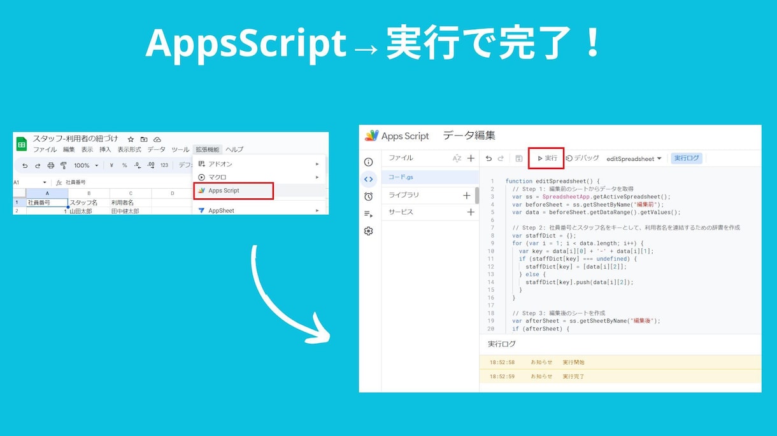The height and width of the screenshot is (436, 777).
Task: Select column C header
Action: click(x=131, y=193)
